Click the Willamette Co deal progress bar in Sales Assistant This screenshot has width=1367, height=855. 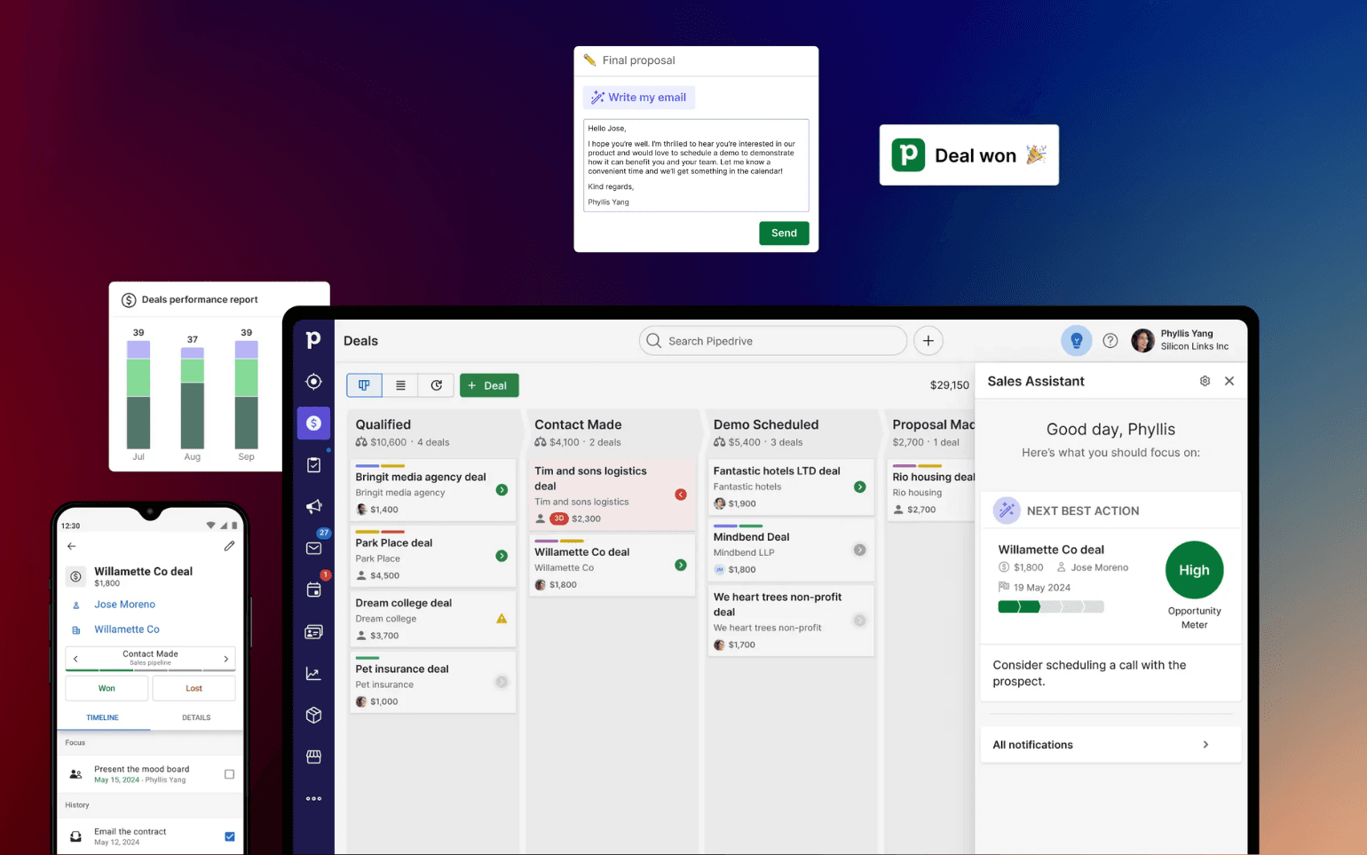(1051, 607)
